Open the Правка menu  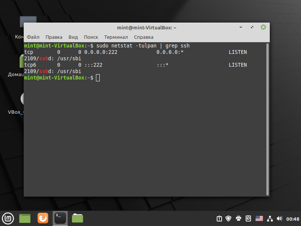click(54, 37)
